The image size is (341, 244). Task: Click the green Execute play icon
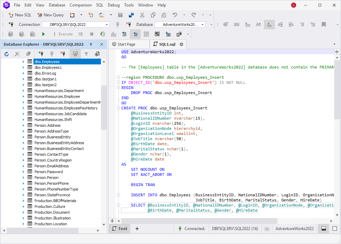(43, 34)
